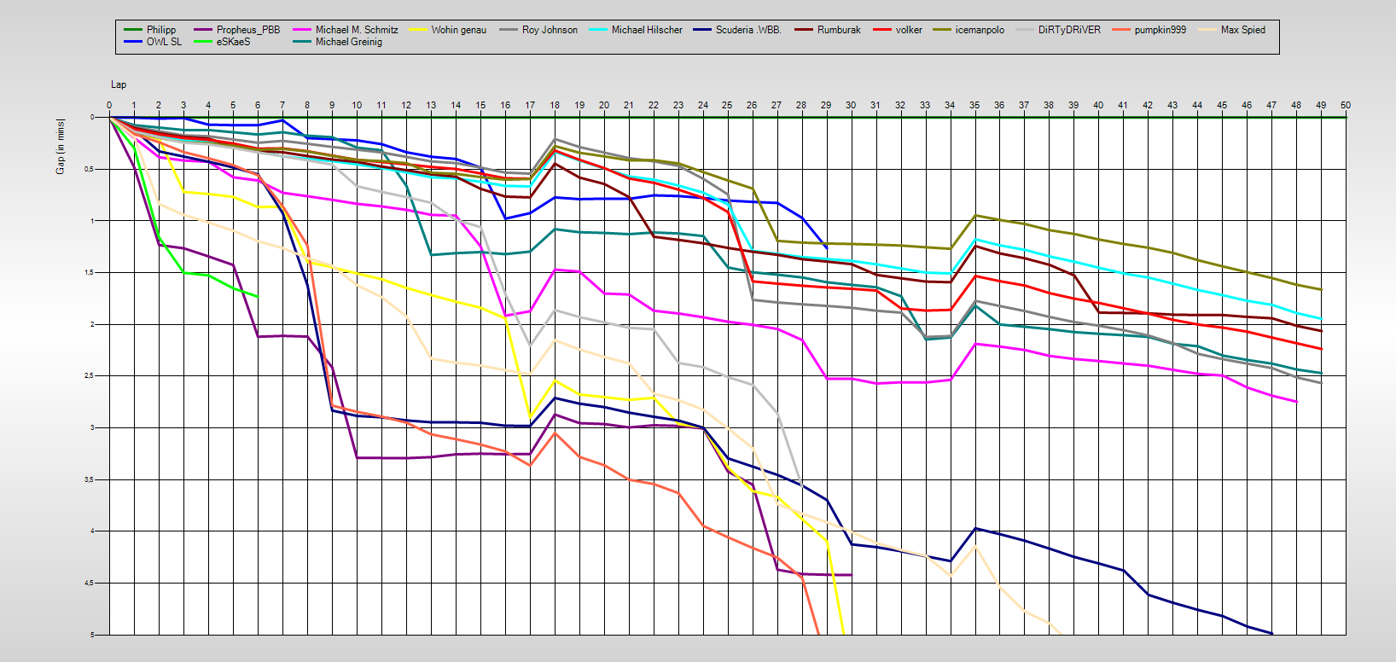
Task: Click the red volker legend line swatch
Action: tap(881, 30)
